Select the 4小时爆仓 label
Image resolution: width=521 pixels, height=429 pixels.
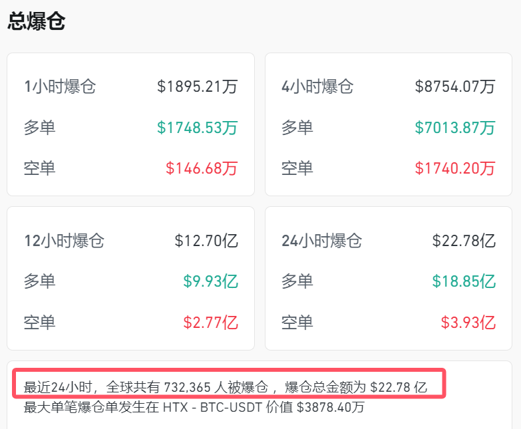click(317, 86)
